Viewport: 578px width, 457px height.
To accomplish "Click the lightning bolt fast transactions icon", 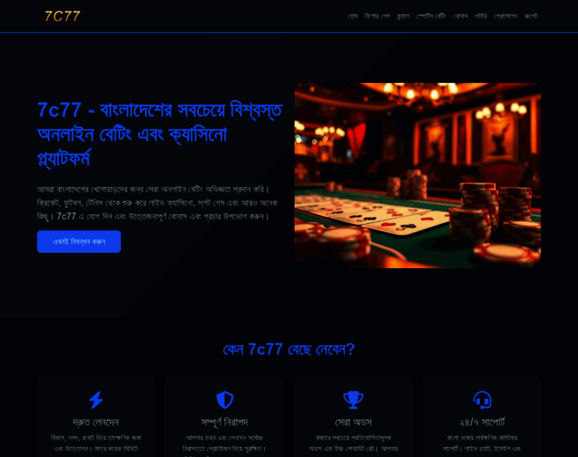I will pyautogui.click(x=96, y=400).
